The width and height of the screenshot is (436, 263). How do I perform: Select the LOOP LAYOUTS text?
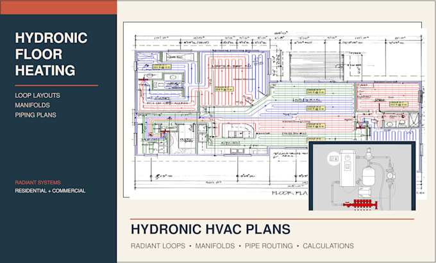38,95
